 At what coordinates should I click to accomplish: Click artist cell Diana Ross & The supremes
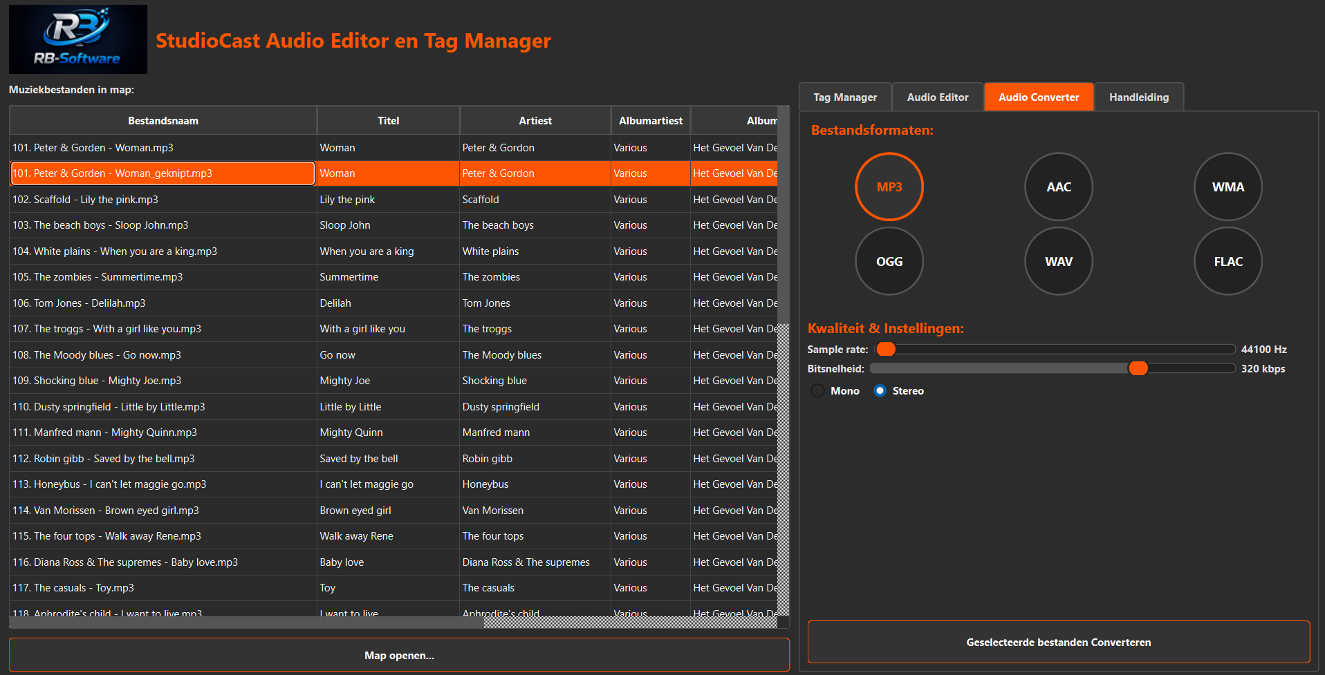tap(535, 562)
